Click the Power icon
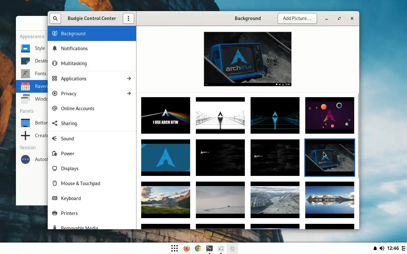The image size is (407, 254). click(55, 153)
